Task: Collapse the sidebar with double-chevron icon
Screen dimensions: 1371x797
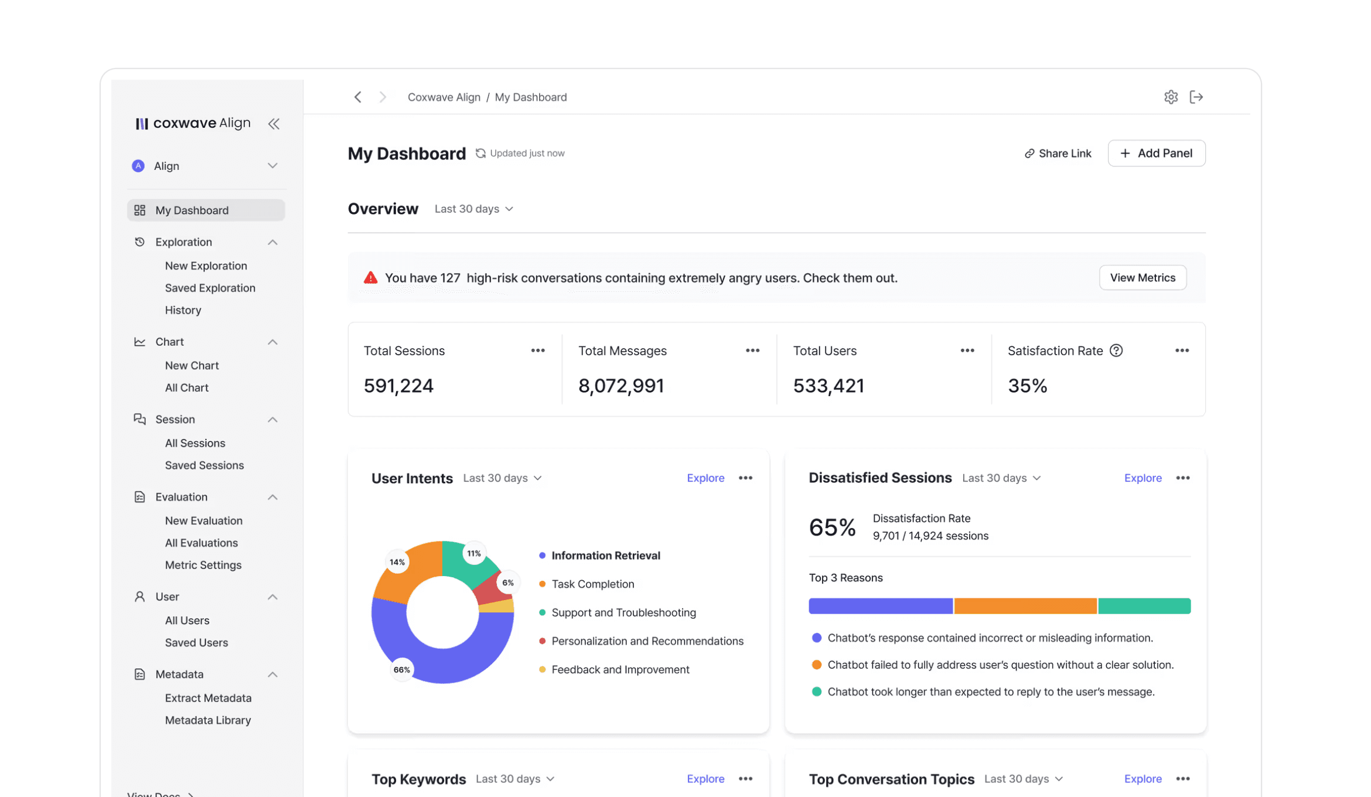Action: (x=274, y=124)
